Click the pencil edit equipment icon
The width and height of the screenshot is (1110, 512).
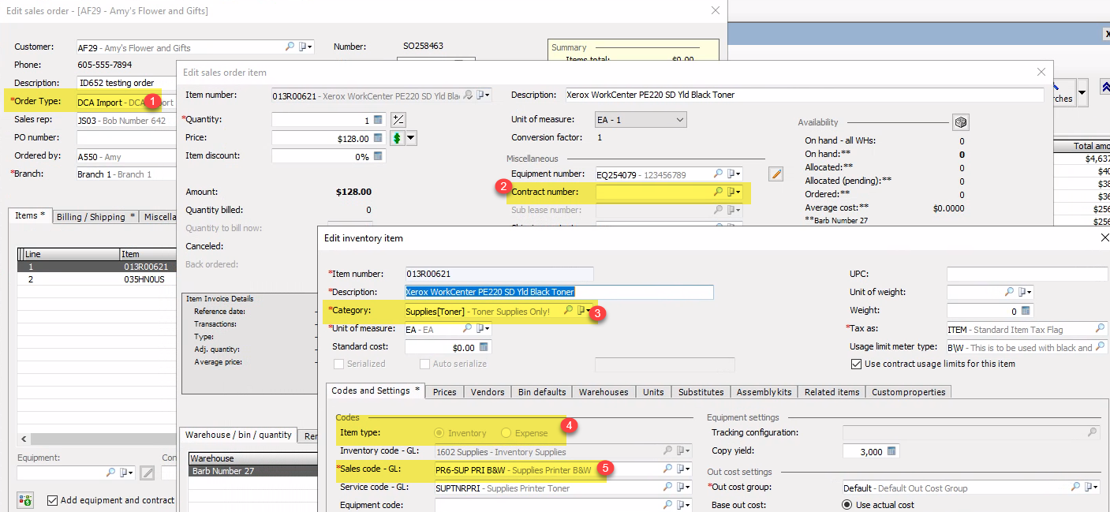(776, 174)
